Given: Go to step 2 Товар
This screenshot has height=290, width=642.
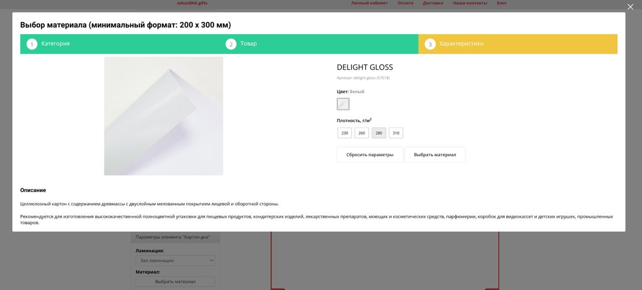Looking at the screenshot, I should pos(319,44).
